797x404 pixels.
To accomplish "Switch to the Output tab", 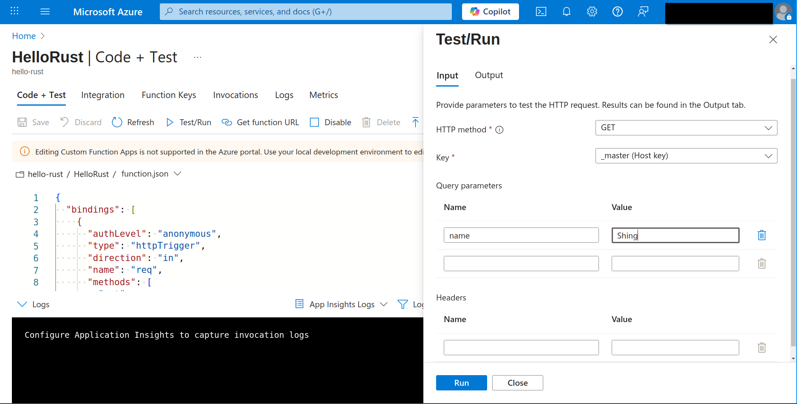I will [x=489, y=75].
